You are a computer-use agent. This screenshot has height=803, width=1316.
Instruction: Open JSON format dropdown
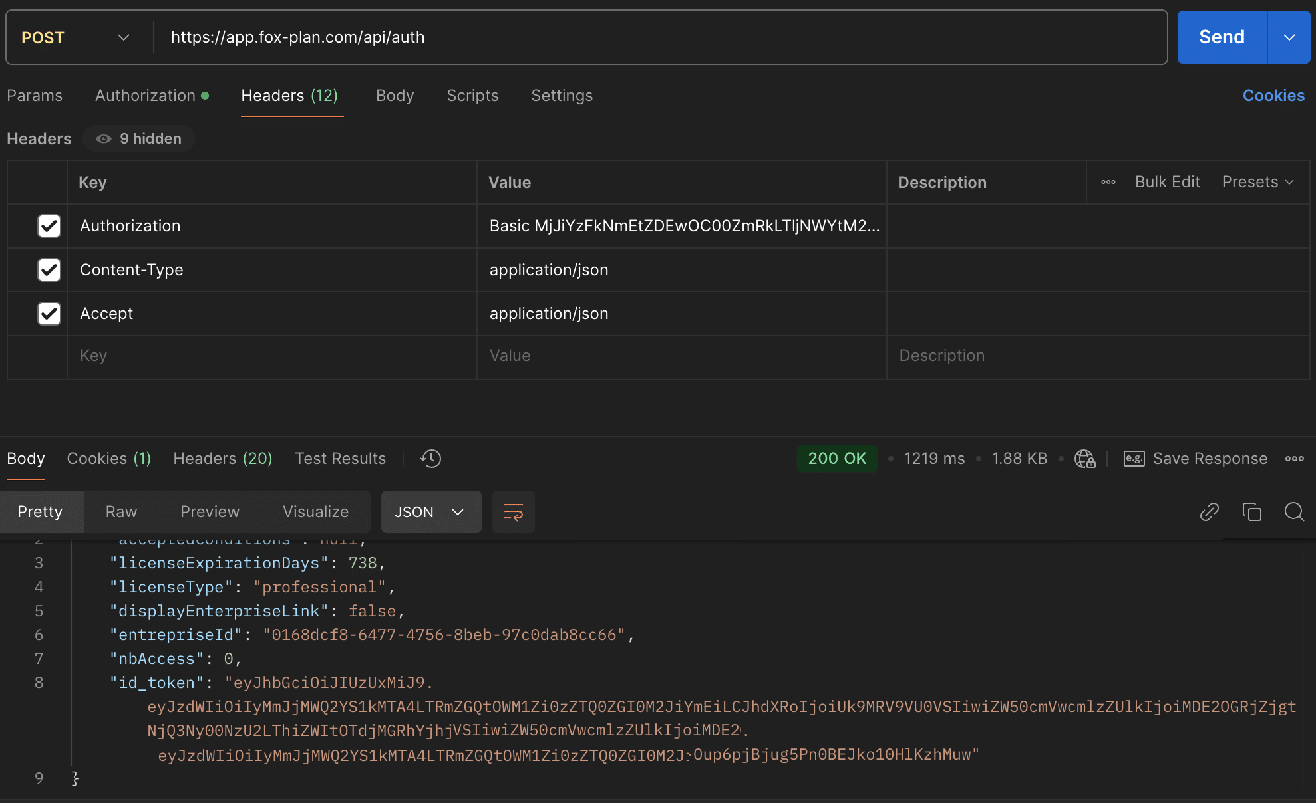click(x=430, y=512)
